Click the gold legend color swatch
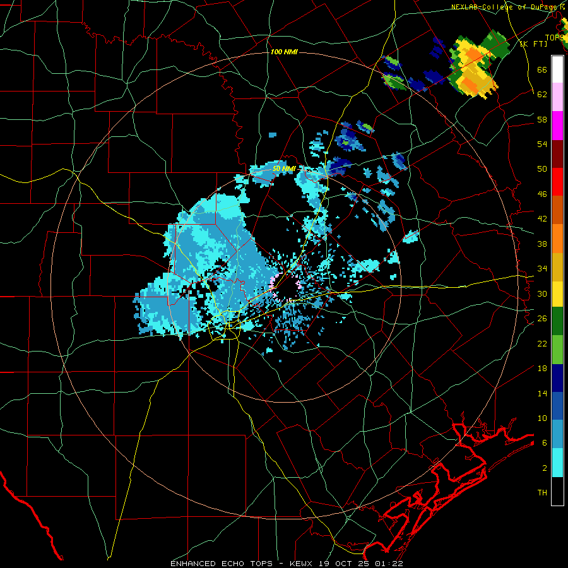Screen dimensions: 568x568 click(557, 267)
